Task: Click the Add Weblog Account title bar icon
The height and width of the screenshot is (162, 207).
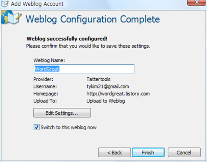Action: [x=4, y=4]
